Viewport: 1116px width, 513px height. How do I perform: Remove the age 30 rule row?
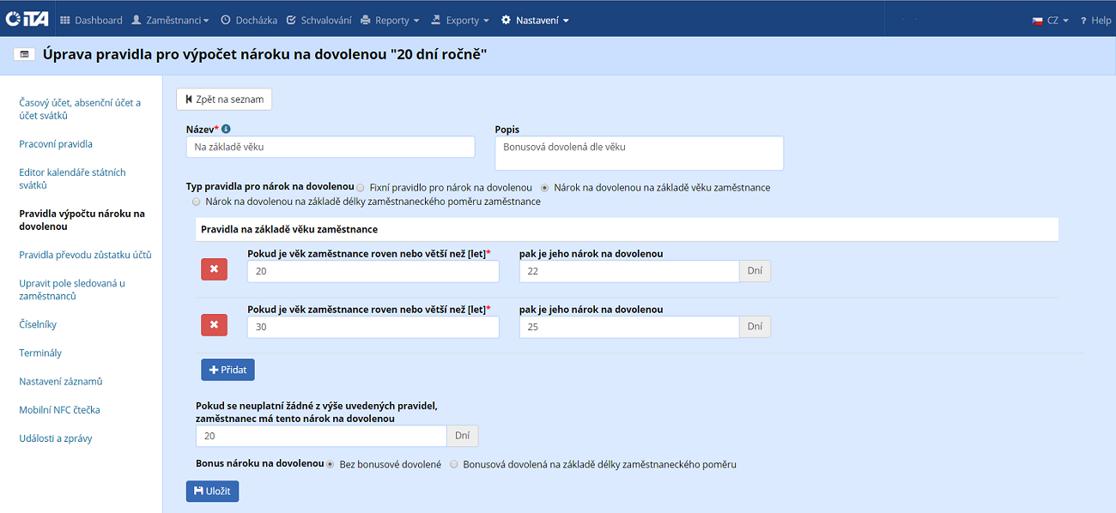[x=214, y=325]
